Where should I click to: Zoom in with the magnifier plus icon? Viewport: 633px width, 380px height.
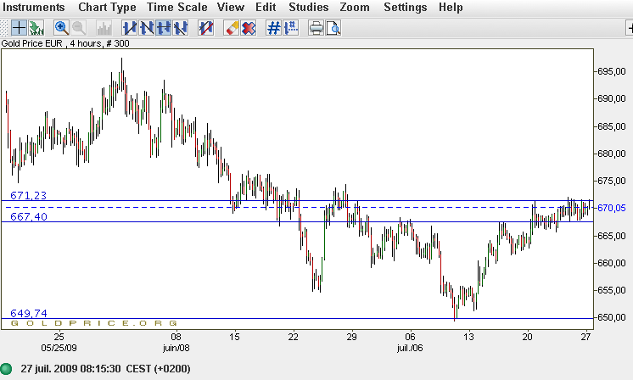61,28
